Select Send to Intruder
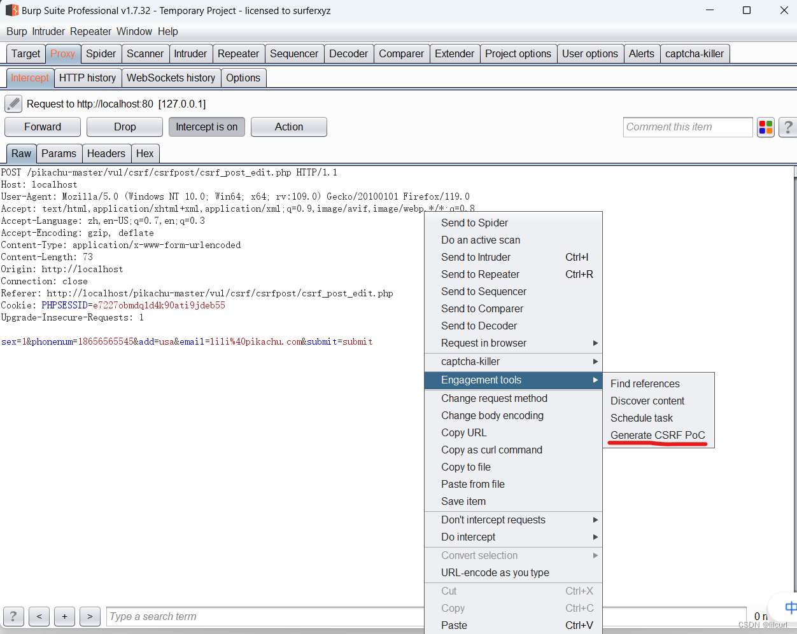This screenshot has width=797, height=634. [513, 257]
